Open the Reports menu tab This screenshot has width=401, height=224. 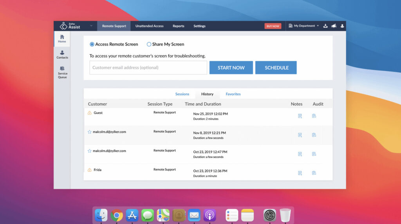click(x=178, y=26)
